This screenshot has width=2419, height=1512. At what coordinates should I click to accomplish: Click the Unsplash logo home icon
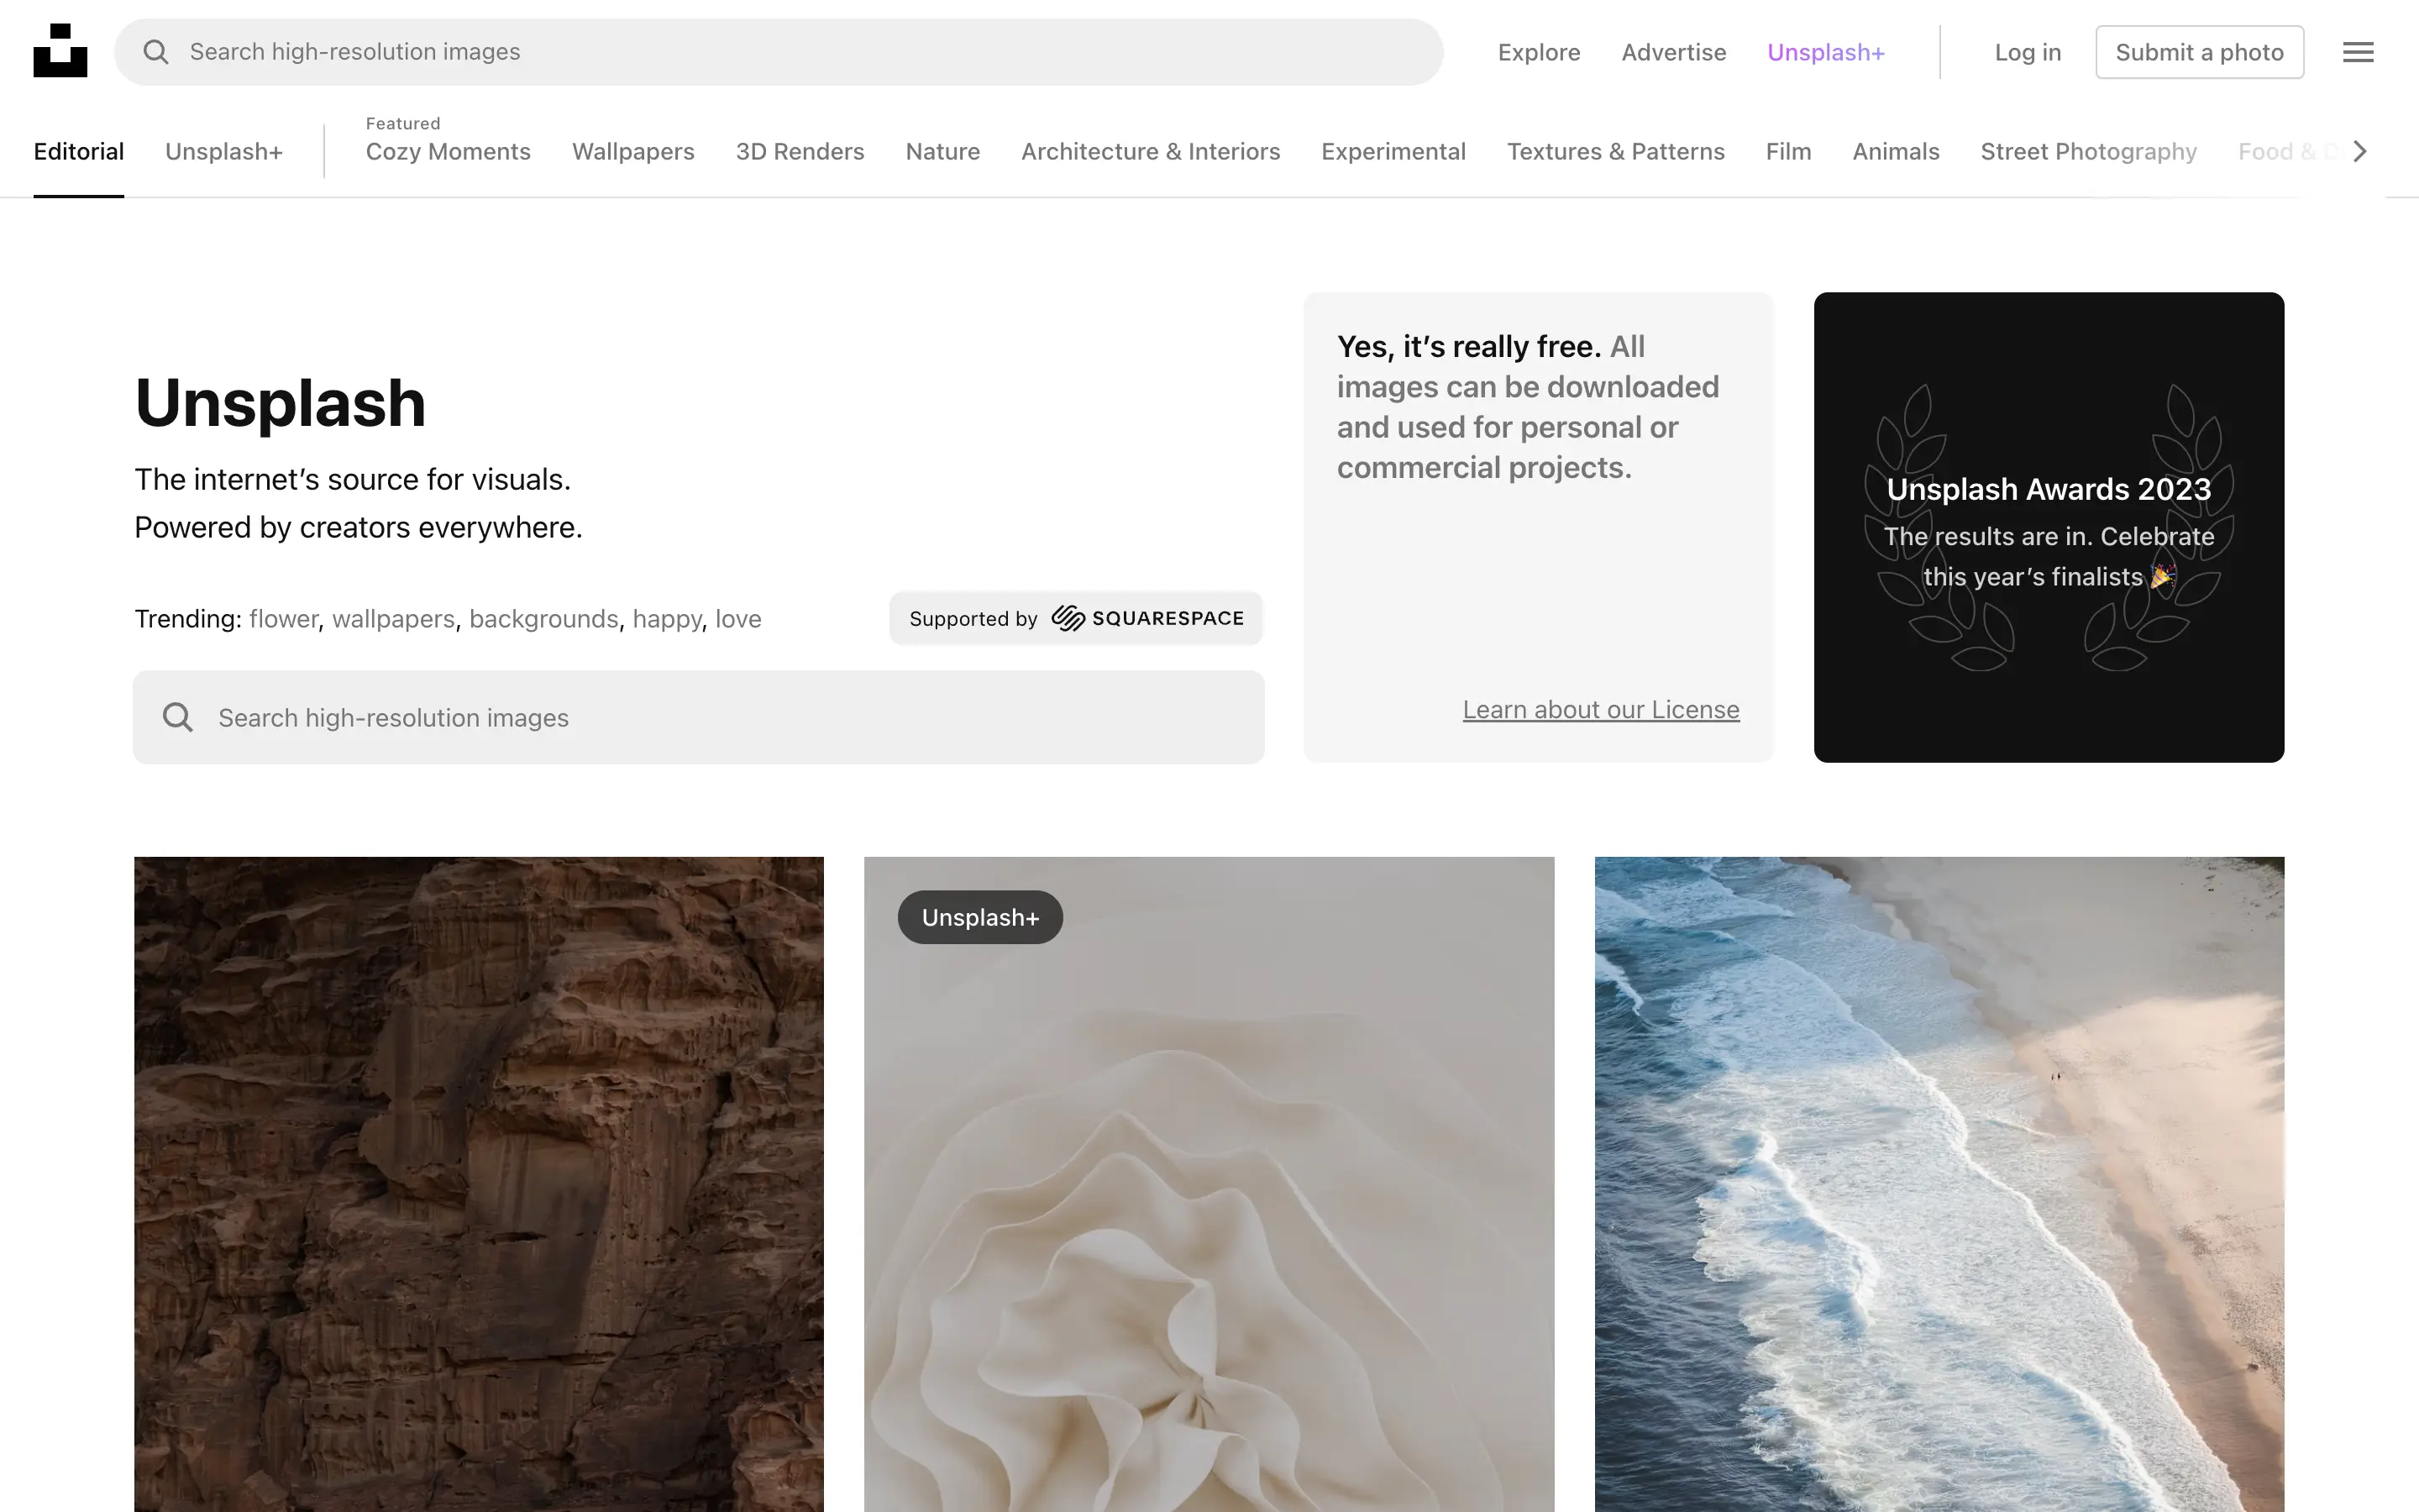click(x=60, y=51)
